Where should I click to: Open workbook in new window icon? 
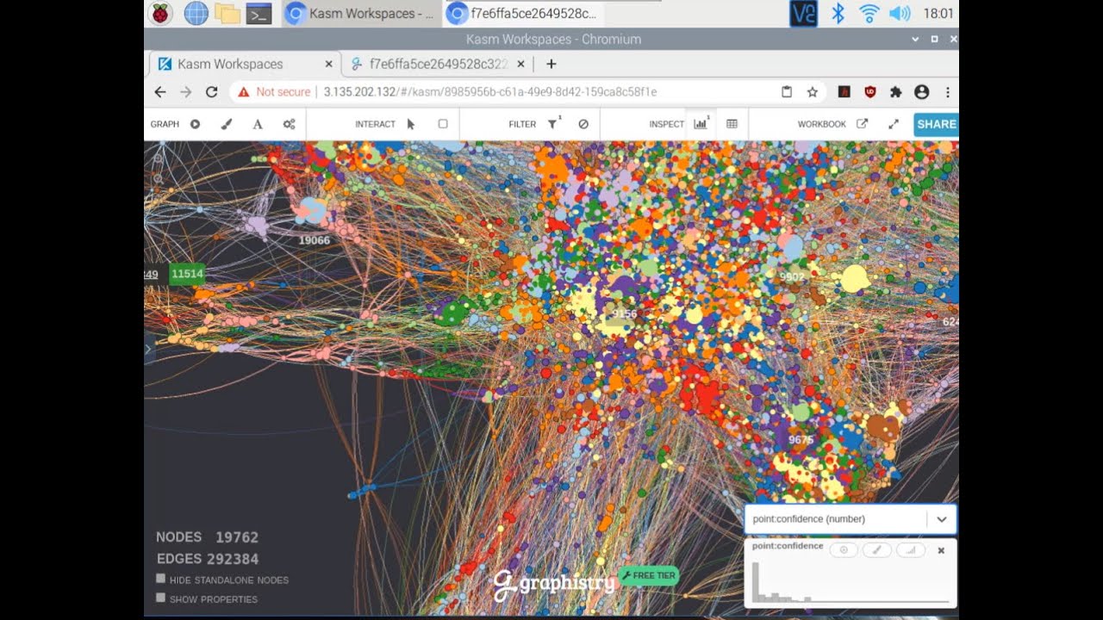coord(862,124)
